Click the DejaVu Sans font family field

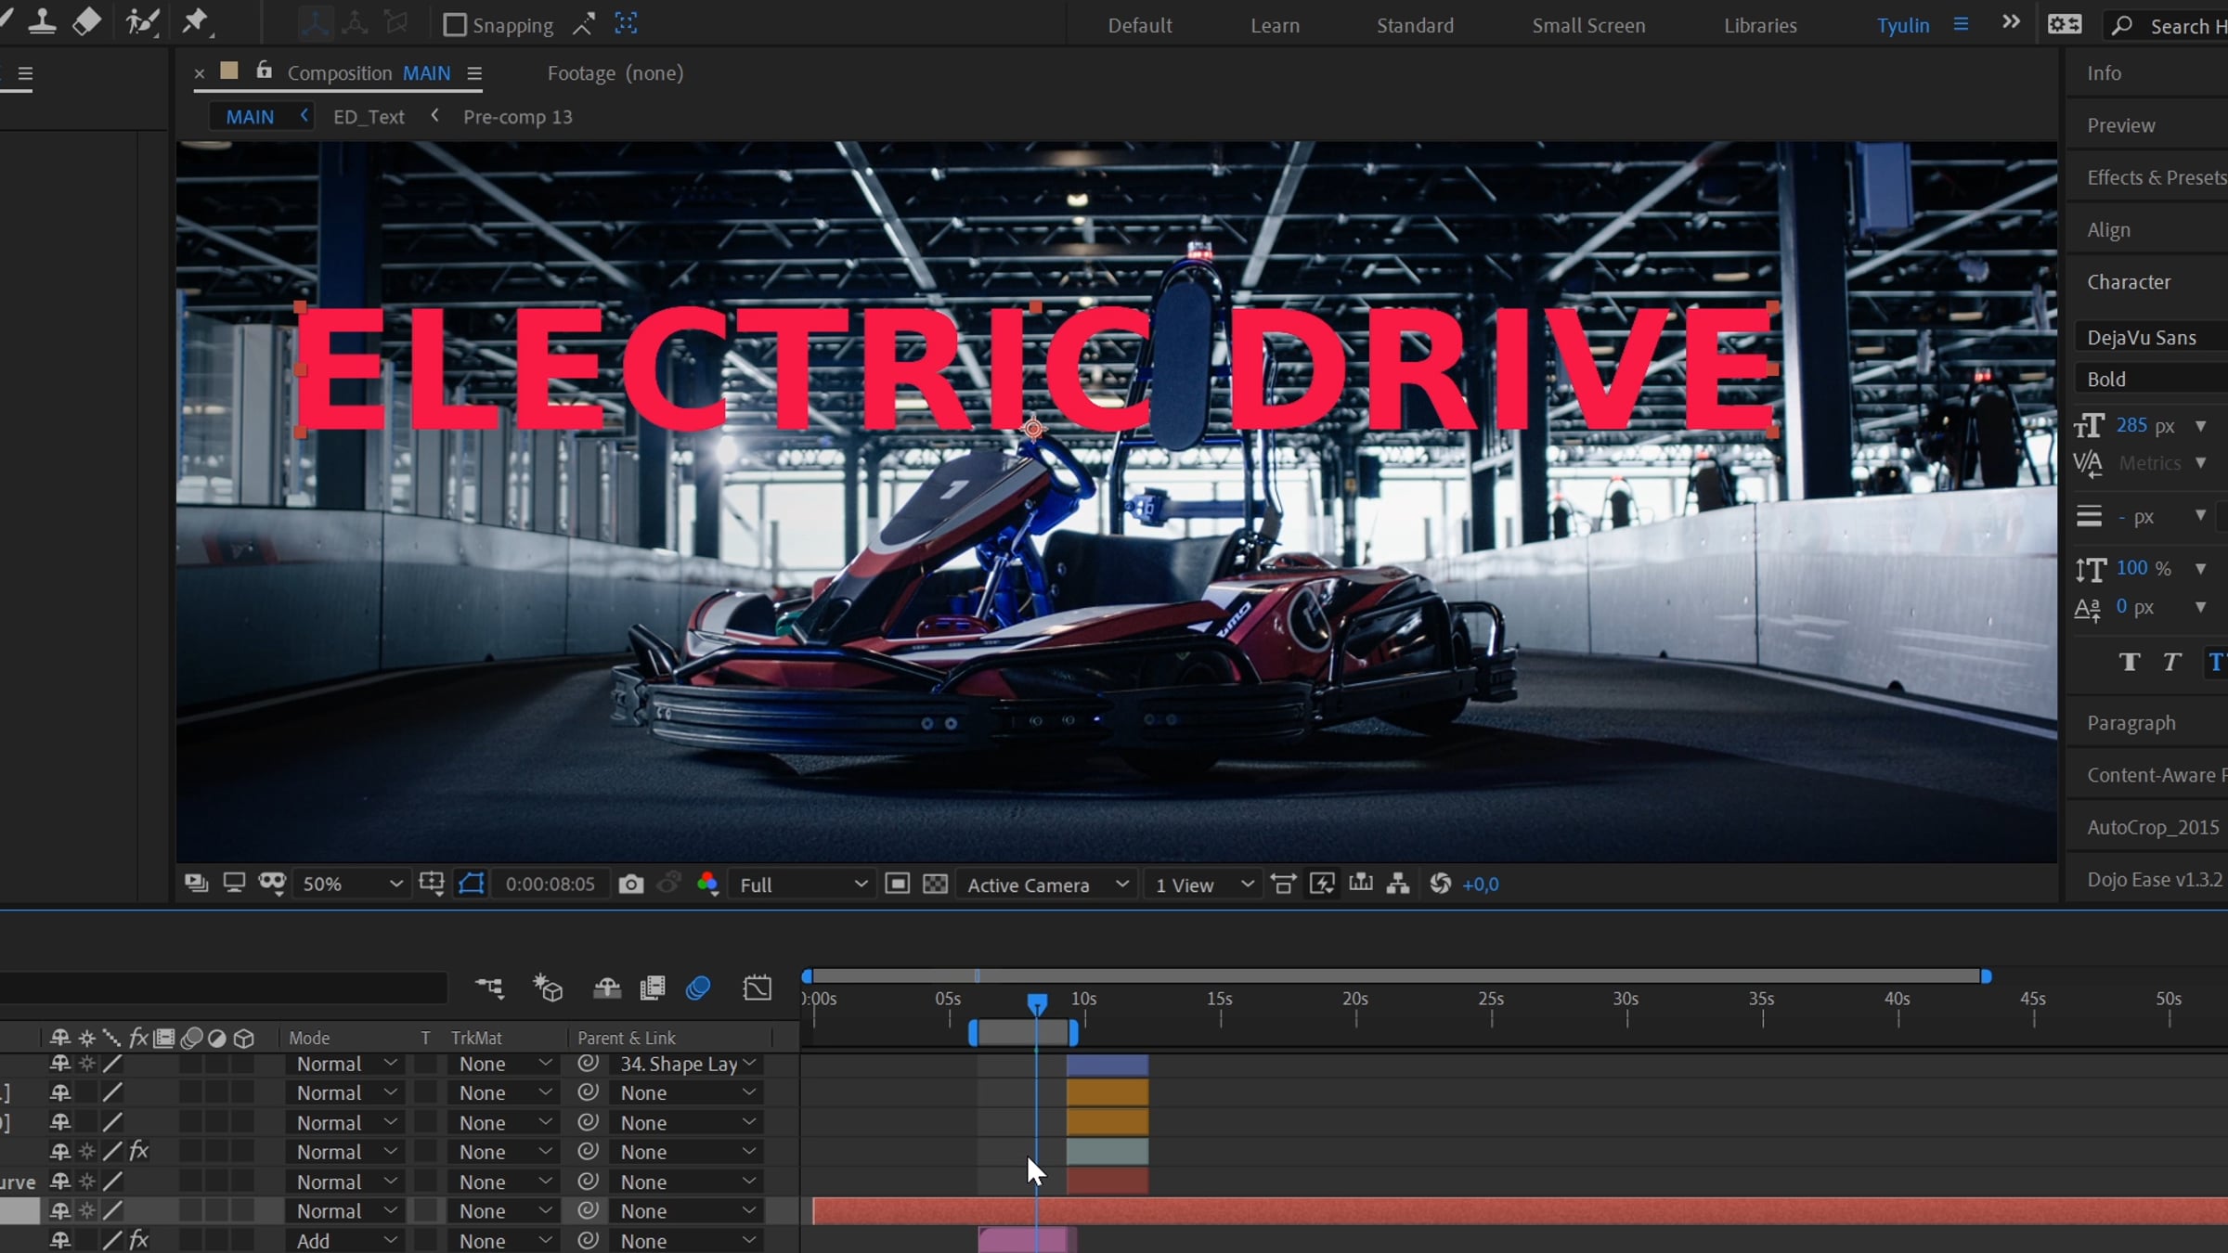[x=2144, y=338]
